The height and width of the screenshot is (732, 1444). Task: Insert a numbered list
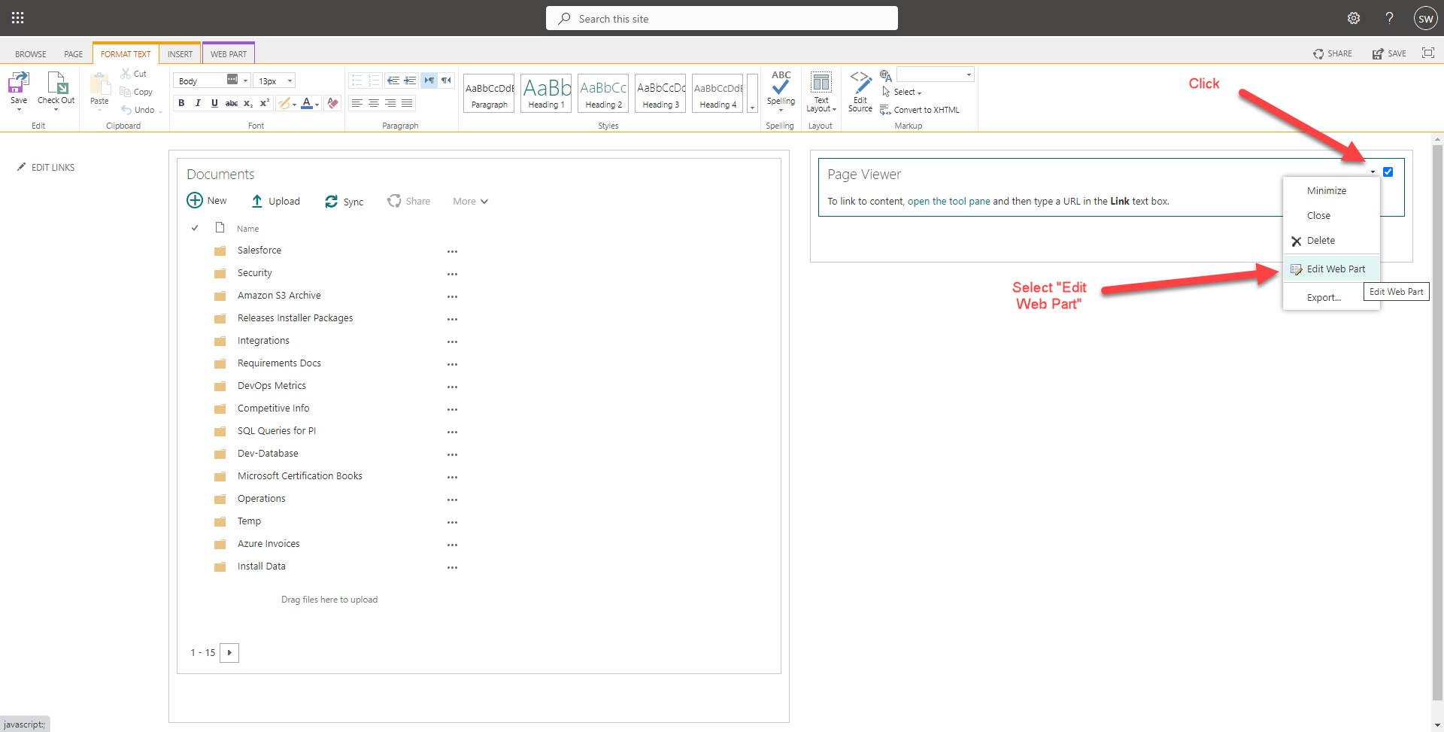[374, 80]
